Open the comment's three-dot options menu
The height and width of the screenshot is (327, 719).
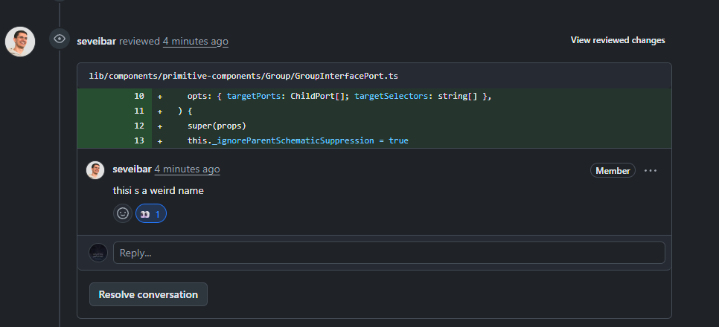coord(651,171)
